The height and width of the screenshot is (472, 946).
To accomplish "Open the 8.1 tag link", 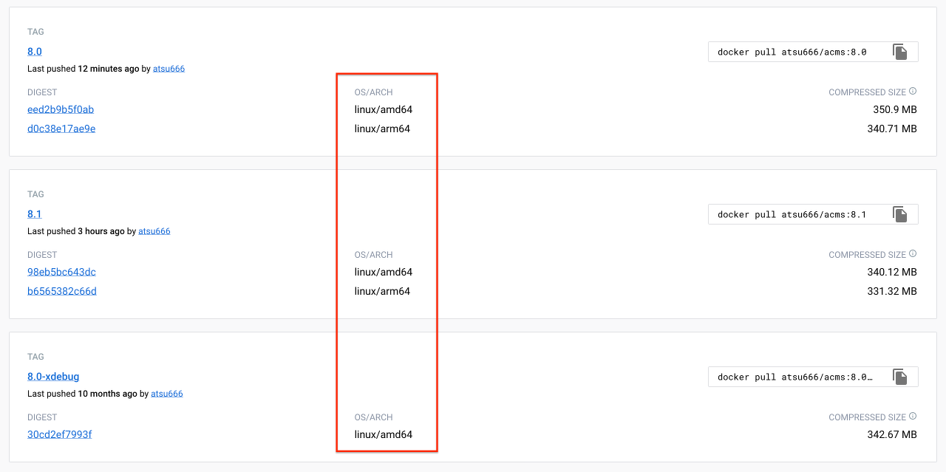I will coord(35,214).
